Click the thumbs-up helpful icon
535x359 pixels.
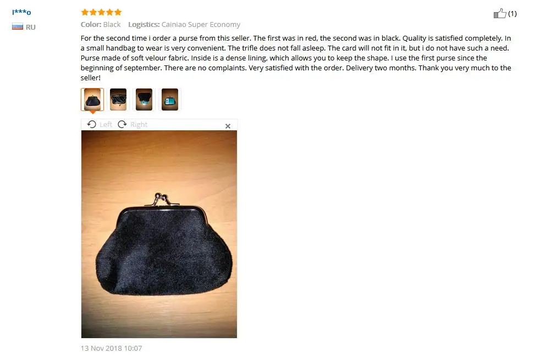click(x=500, y=13)
